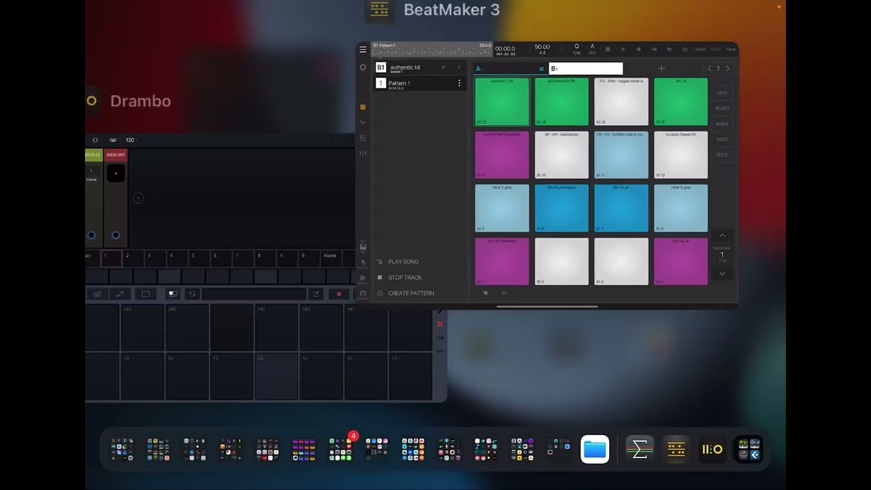The height and width of the screenshot is (490, 871).
Task: Select track 5 in Drambo track bar
Action: pyautogui.click(x=199, y=257)
